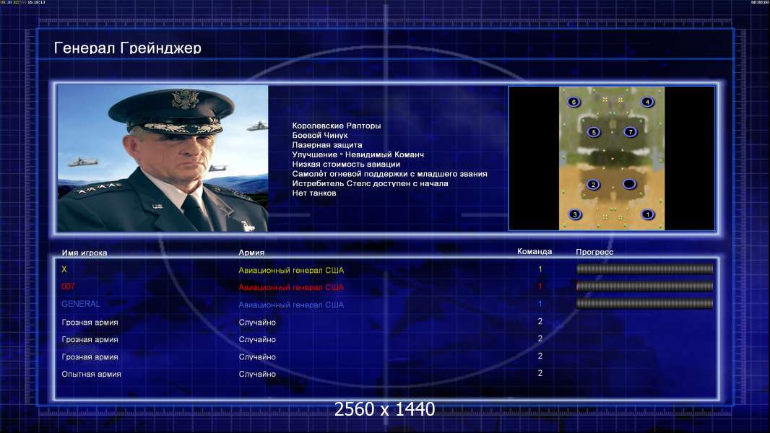The height and width of the screenshot is (433, 770).
Task: Pick start position marker 6 on minimap
Action: (574, 102)
